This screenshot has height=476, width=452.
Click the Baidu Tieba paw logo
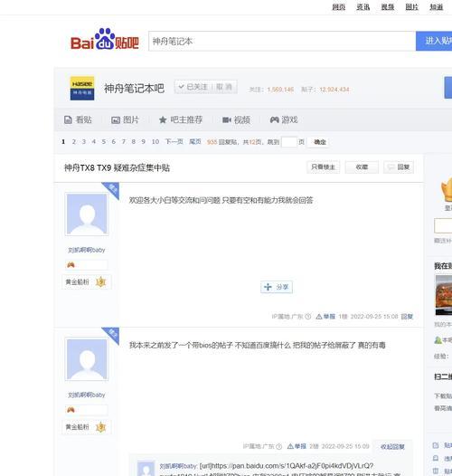105,40
